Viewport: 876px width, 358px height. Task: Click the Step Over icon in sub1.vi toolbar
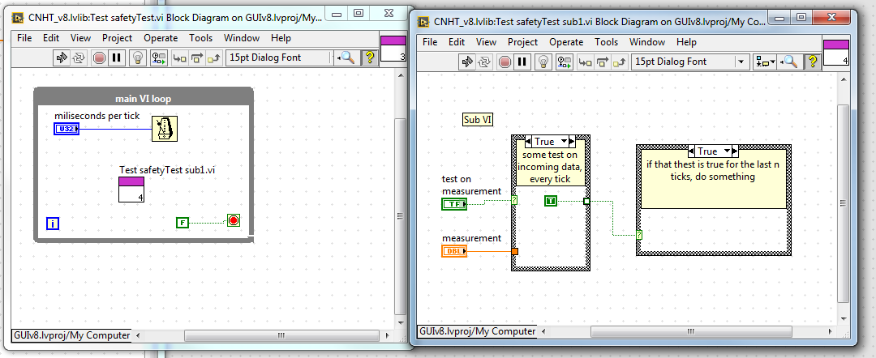tap(603, 62)
